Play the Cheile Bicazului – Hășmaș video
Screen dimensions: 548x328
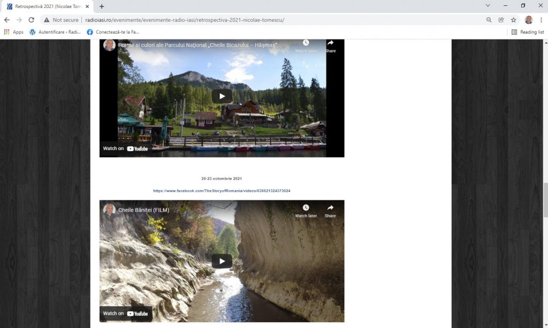point(222,96)
